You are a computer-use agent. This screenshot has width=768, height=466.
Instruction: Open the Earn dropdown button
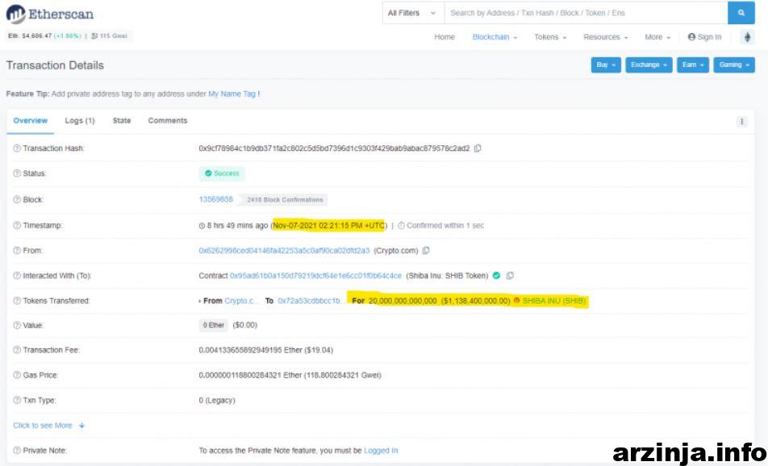click(692, 65)
